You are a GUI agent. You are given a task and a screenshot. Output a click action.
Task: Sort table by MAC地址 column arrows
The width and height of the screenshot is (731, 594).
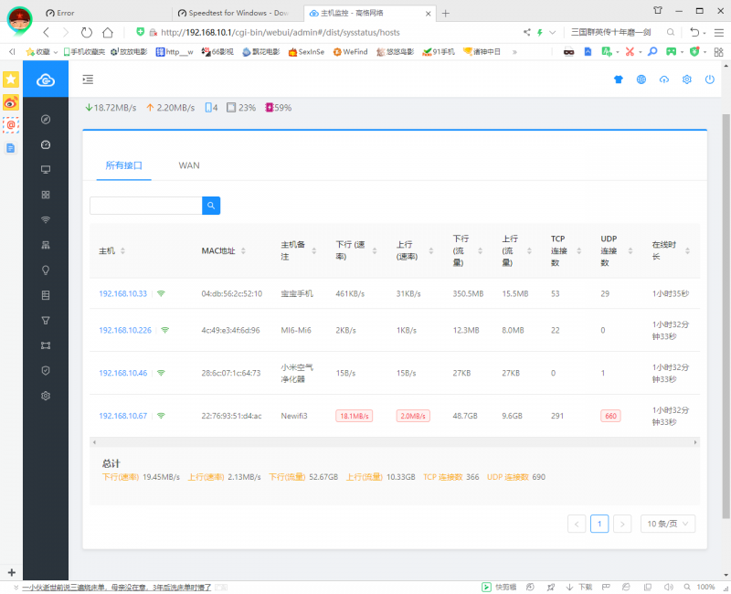pos(244,251)
